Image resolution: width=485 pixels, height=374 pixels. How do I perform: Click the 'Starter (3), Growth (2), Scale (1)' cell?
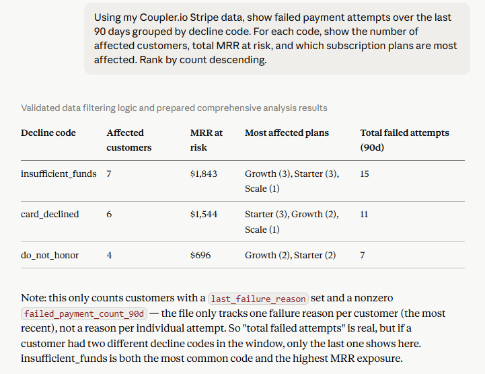click(x=292, y=222)
